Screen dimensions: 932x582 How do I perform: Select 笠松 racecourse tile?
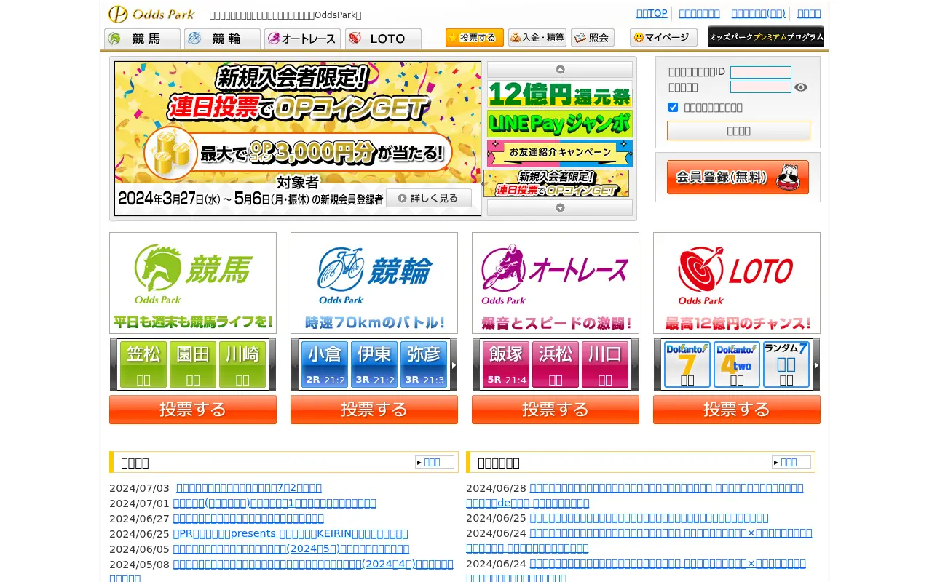143,364
